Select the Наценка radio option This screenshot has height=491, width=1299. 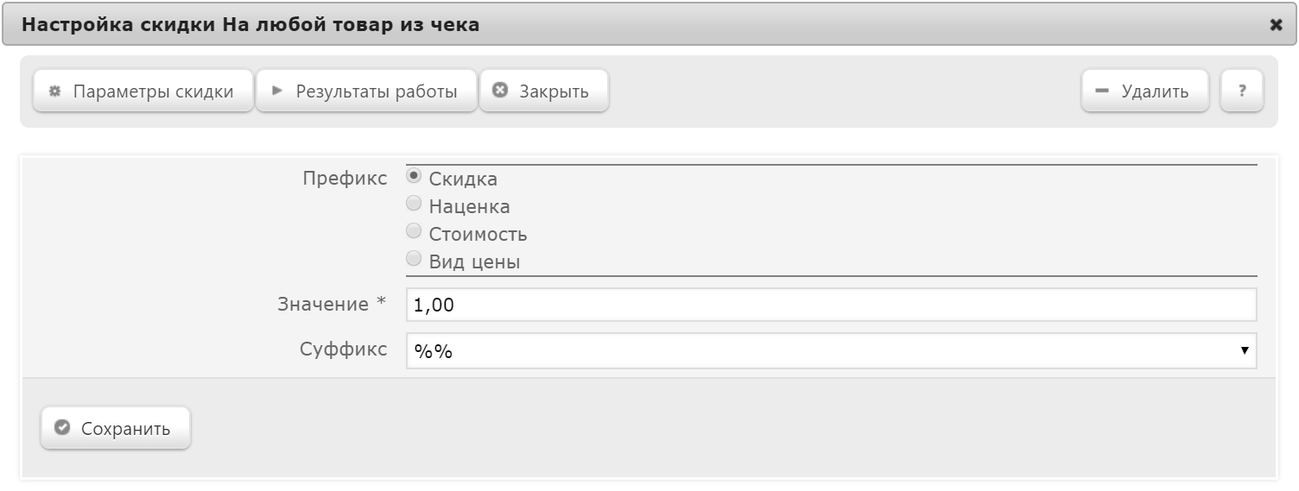tap(414, 204)
